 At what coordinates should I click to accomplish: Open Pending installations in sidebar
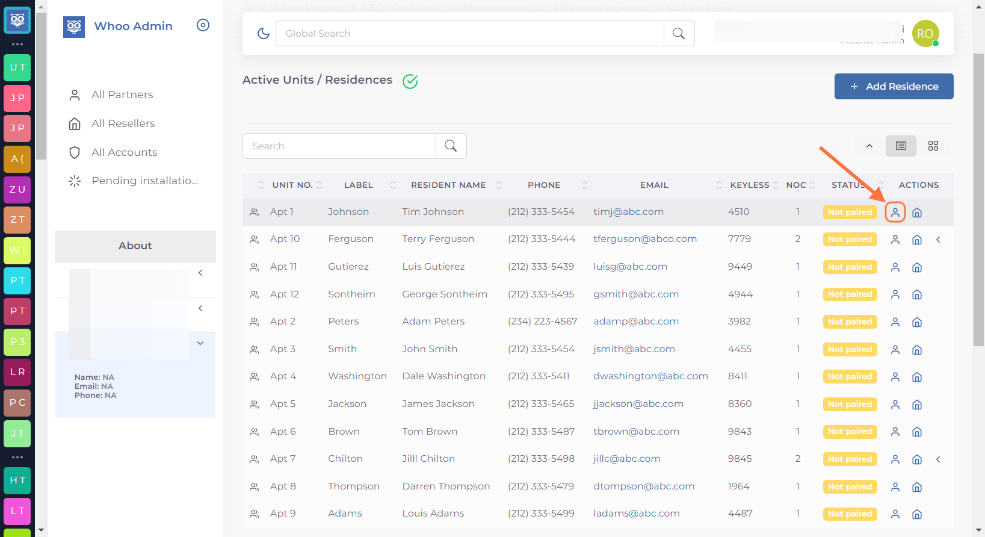click(144, 181)
